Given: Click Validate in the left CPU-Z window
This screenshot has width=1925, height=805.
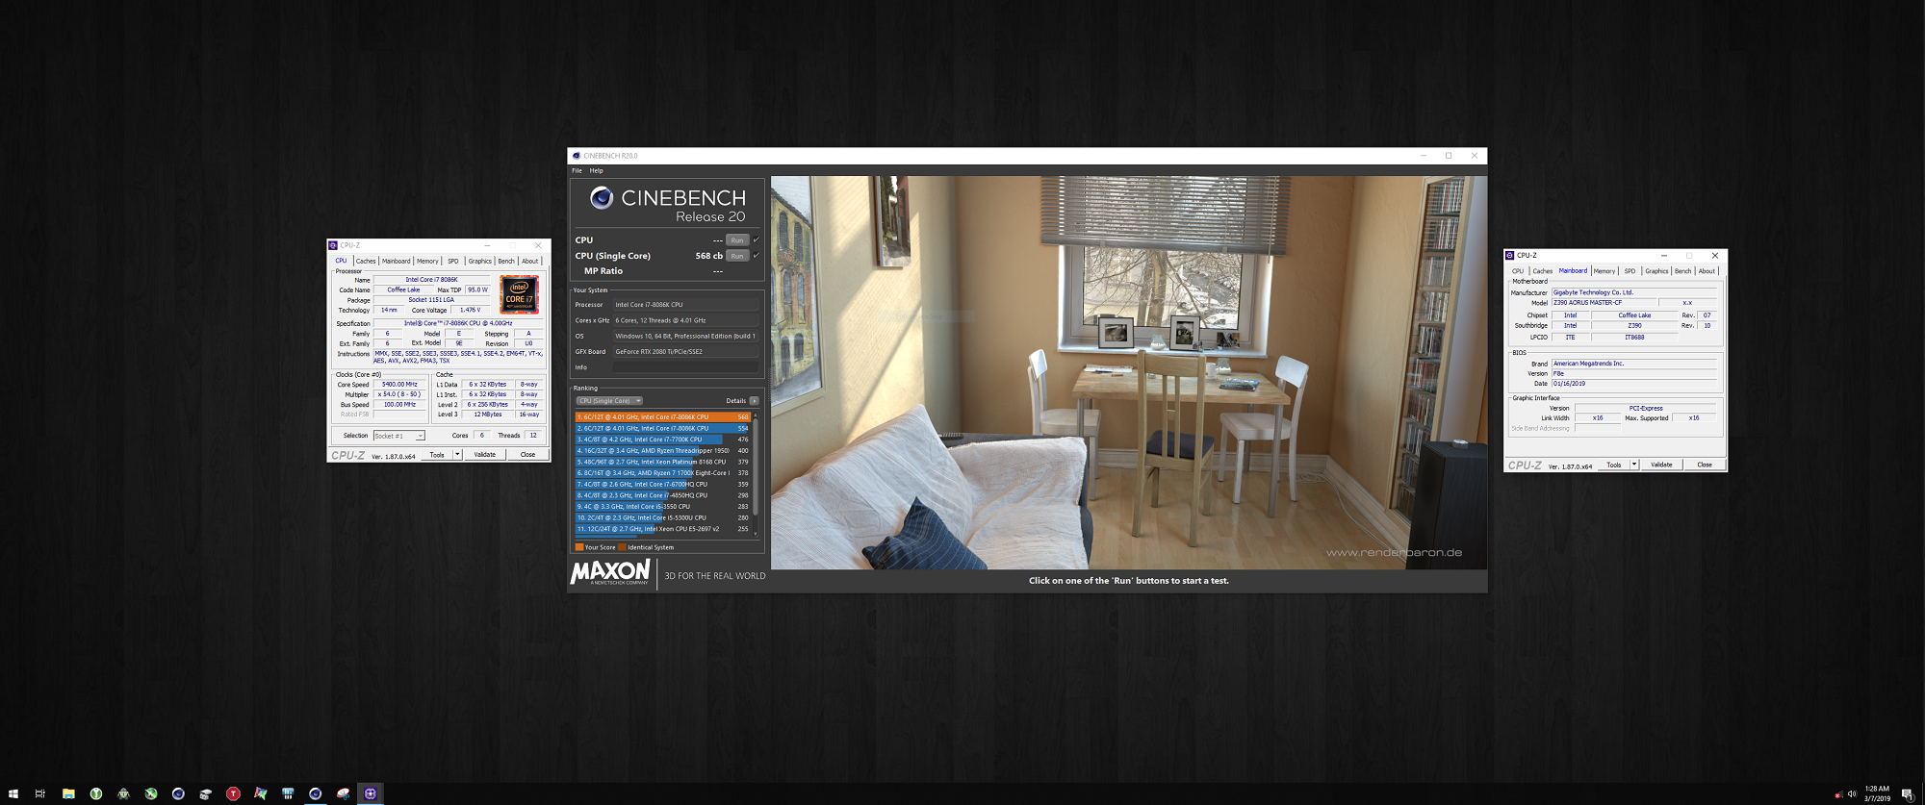Looking at the screenshot, I should [x=485, y=455].
